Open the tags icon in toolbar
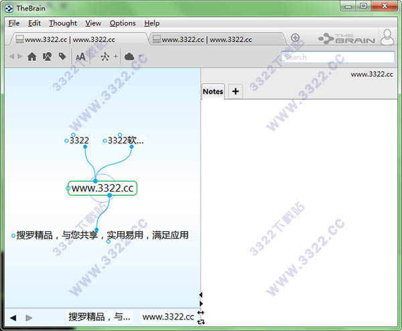402x331 pixels. (x=62, y=56)
